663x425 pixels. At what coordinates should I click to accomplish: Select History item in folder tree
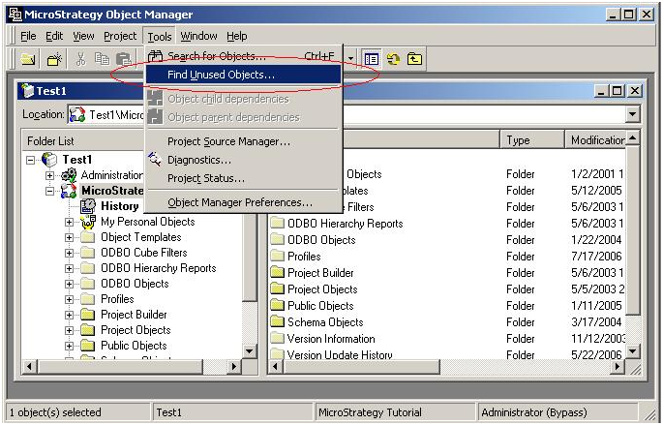click(120, 206)
